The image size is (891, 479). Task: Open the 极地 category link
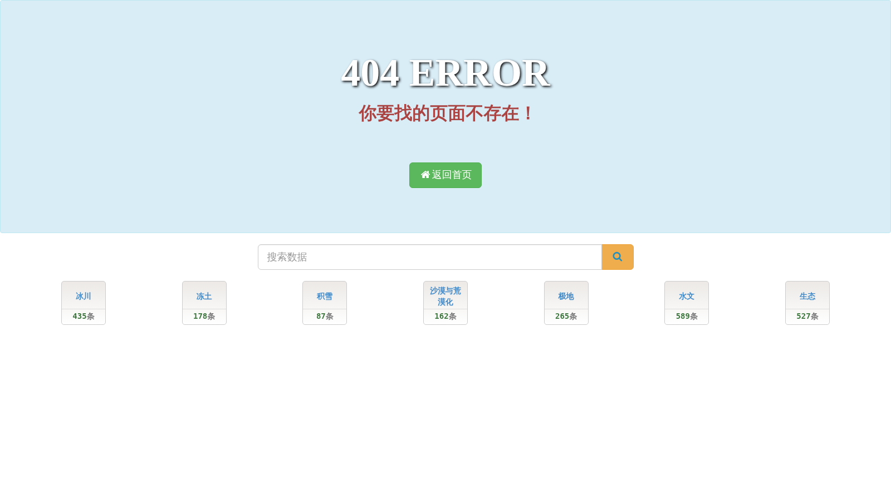566,297
